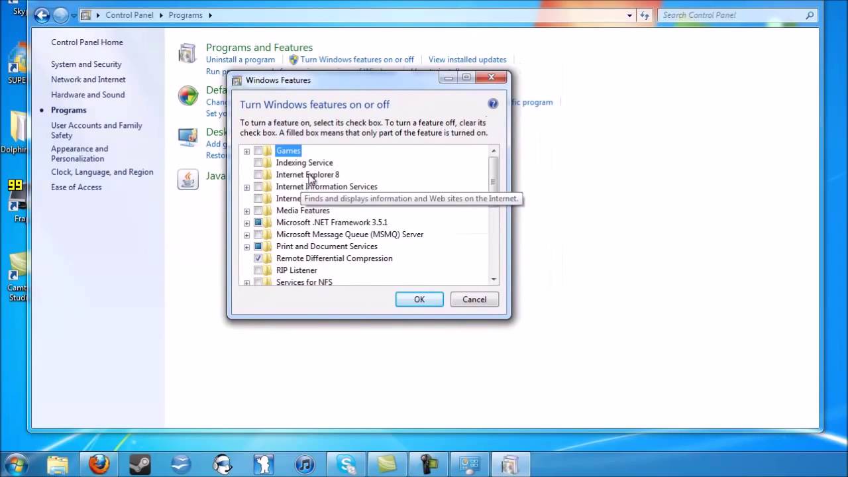The image size is (848, 477).
Task: Expand the Services for NFS node
Action: 246,282
